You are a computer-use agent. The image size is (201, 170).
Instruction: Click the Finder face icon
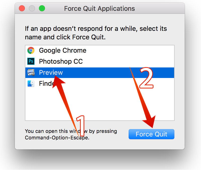(x=31, y=83)
